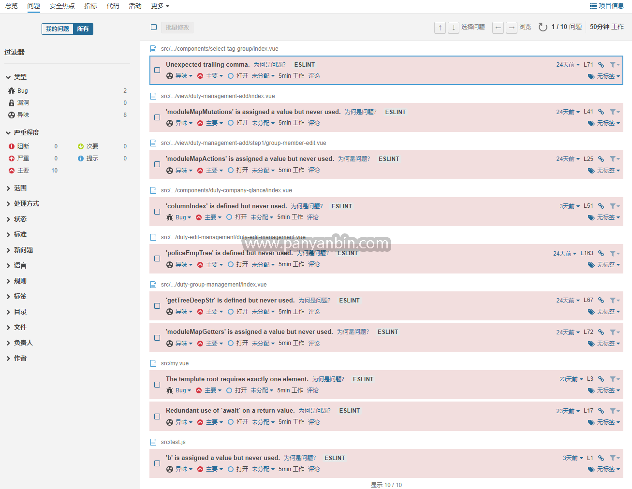Click the up arrow to select previous issue
This screenshot has height=489, width=632.
pyautogui.click(x=440, y=27)
